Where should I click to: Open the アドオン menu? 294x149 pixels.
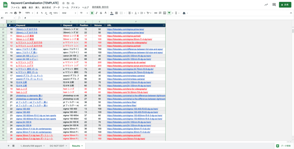[x=76, y=7]
